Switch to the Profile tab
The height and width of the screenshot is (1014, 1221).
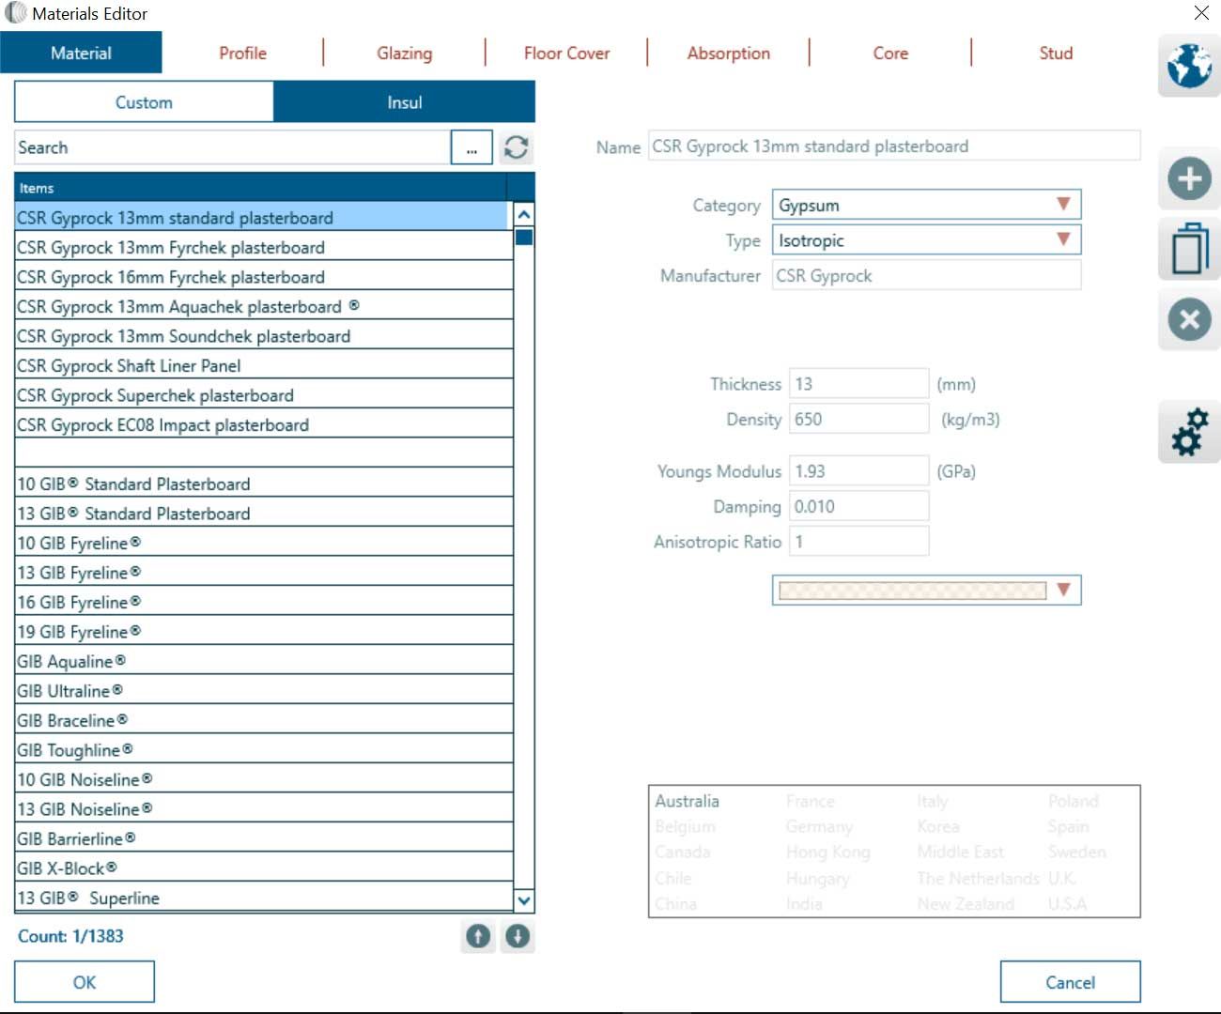pyautogui.click(x=242, y=54)
